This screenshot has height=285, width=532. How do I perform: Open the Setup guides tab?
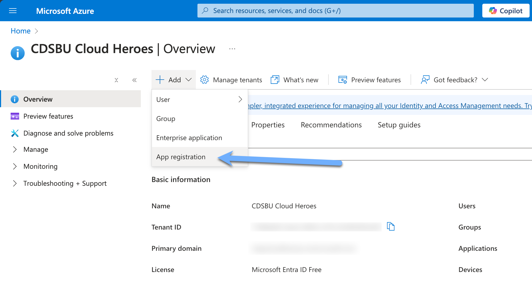coord(399,125)
